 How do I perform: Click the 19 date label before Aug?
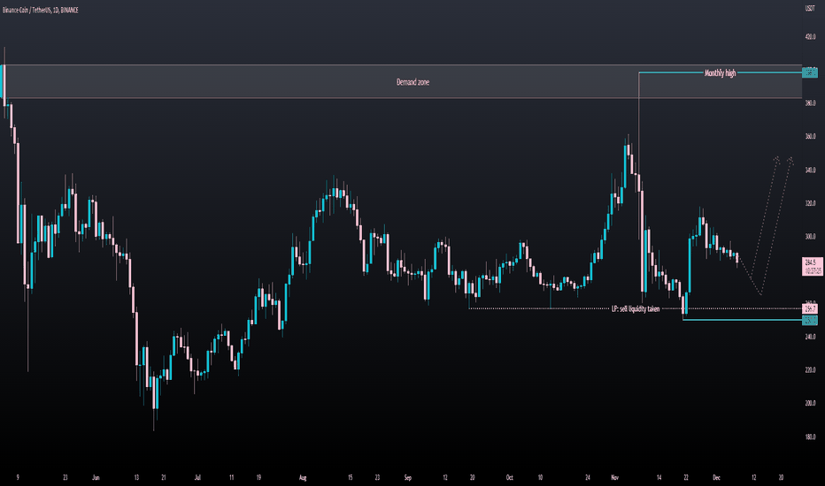[258, 477]
